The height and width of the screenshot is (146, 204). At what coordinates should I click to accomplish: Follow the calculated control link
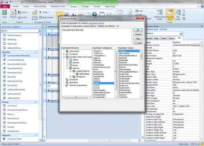(x=97, y=23)
